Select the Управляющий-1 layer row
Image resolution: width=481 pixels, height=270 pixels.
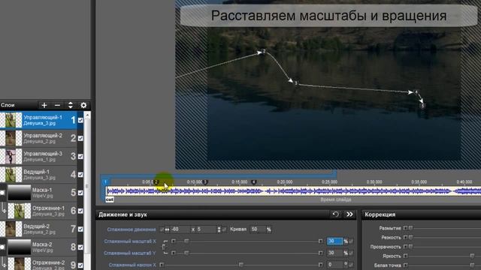click(38, 120)
